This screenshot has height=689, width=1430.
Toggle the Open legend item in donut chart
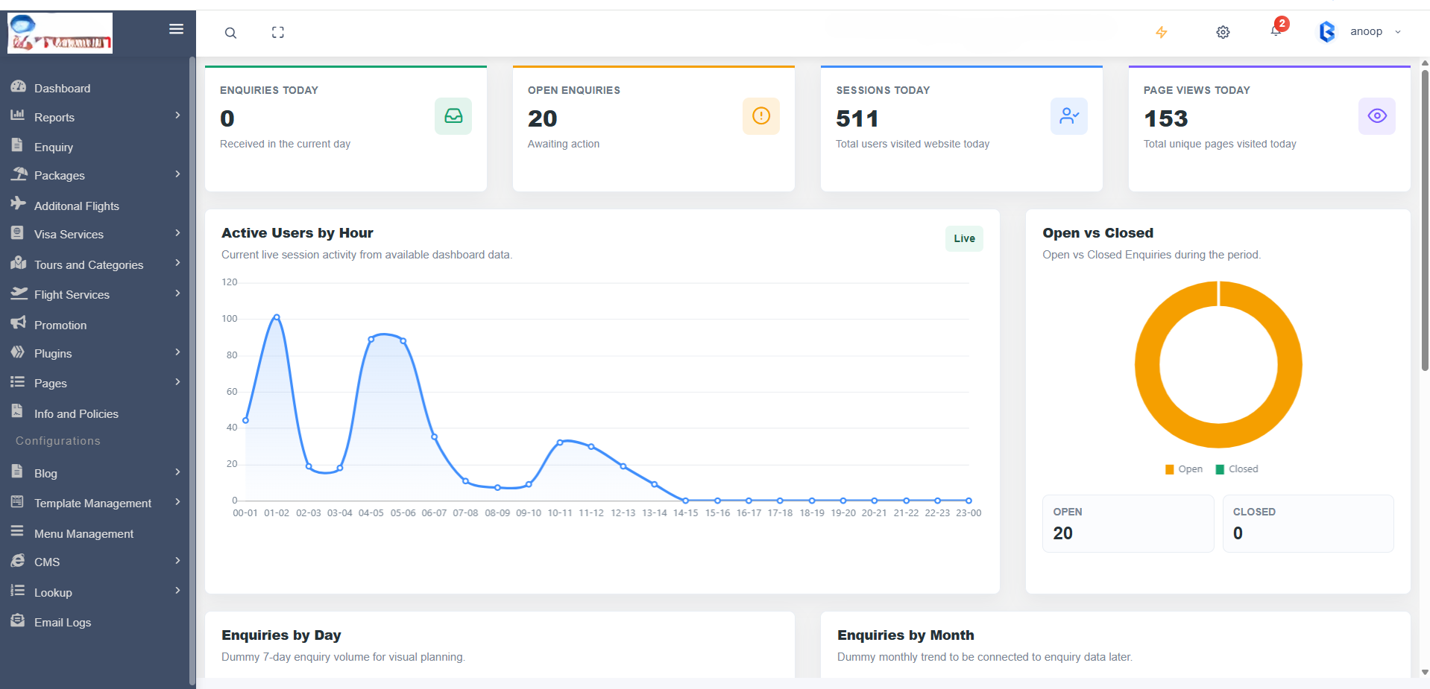coord(1184,469)
